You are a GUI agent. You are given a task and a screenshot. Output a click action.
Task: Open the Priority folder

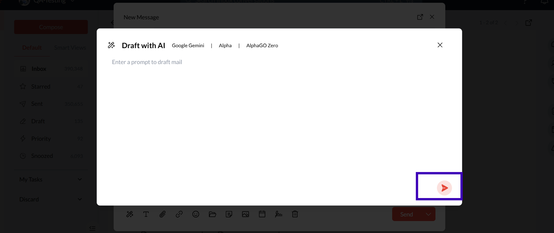tap(51, 139)
